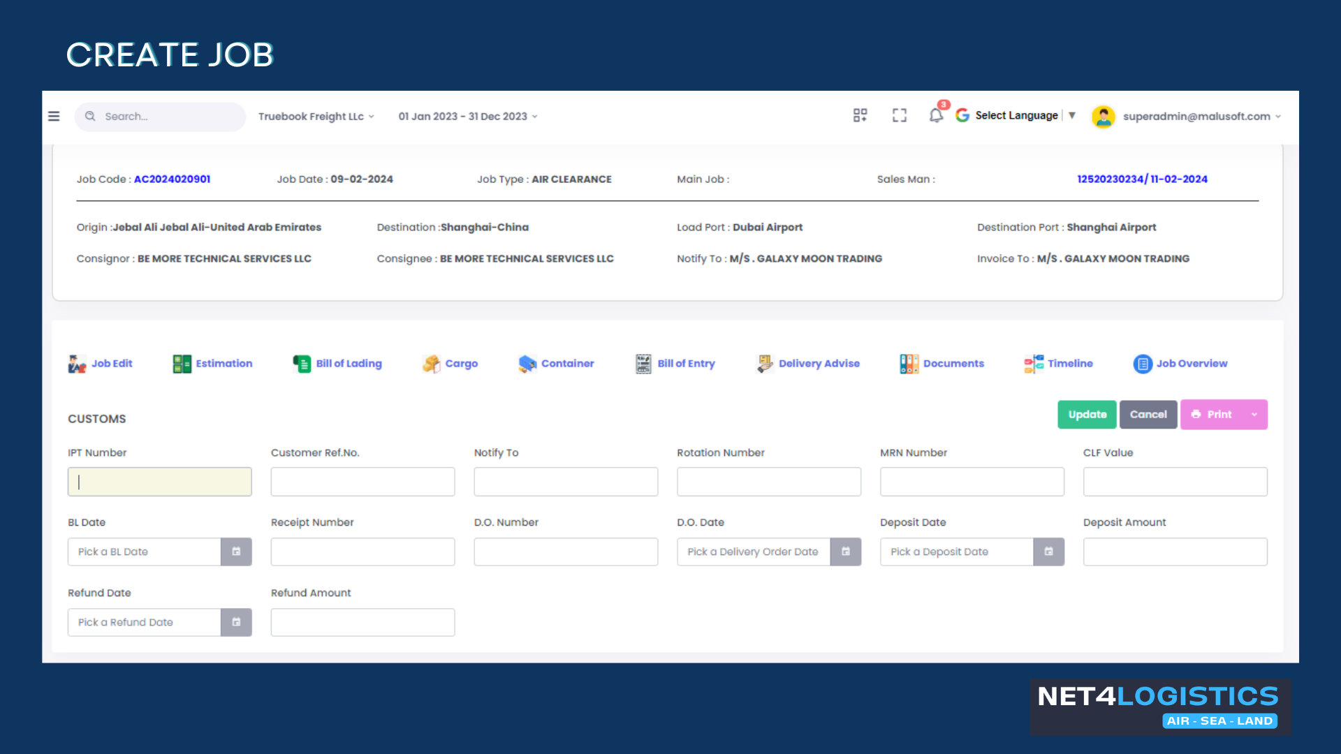
Task: Toggle fullscreen mode icon
Action: tap(900, 115)
